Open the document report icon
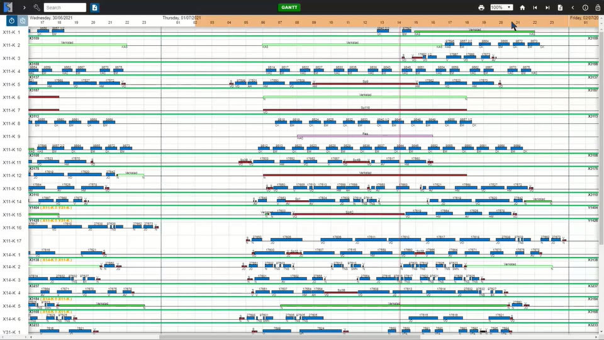Screen dimensions: 604x340 click(x=560, y=8)
